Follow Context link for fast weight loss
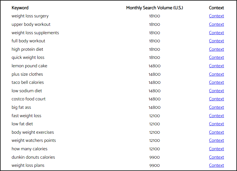The width and height of the screenshot is (237, 171). 216,116
